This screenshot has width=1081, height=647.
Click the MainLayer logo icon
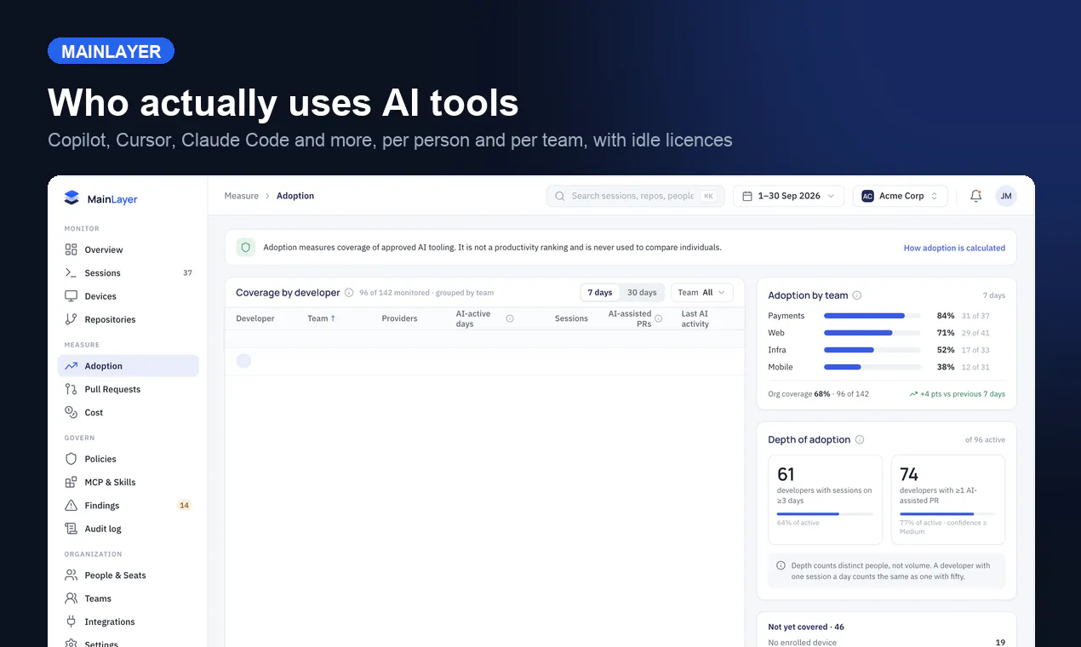pyautogui.click(x=71, y=198)
